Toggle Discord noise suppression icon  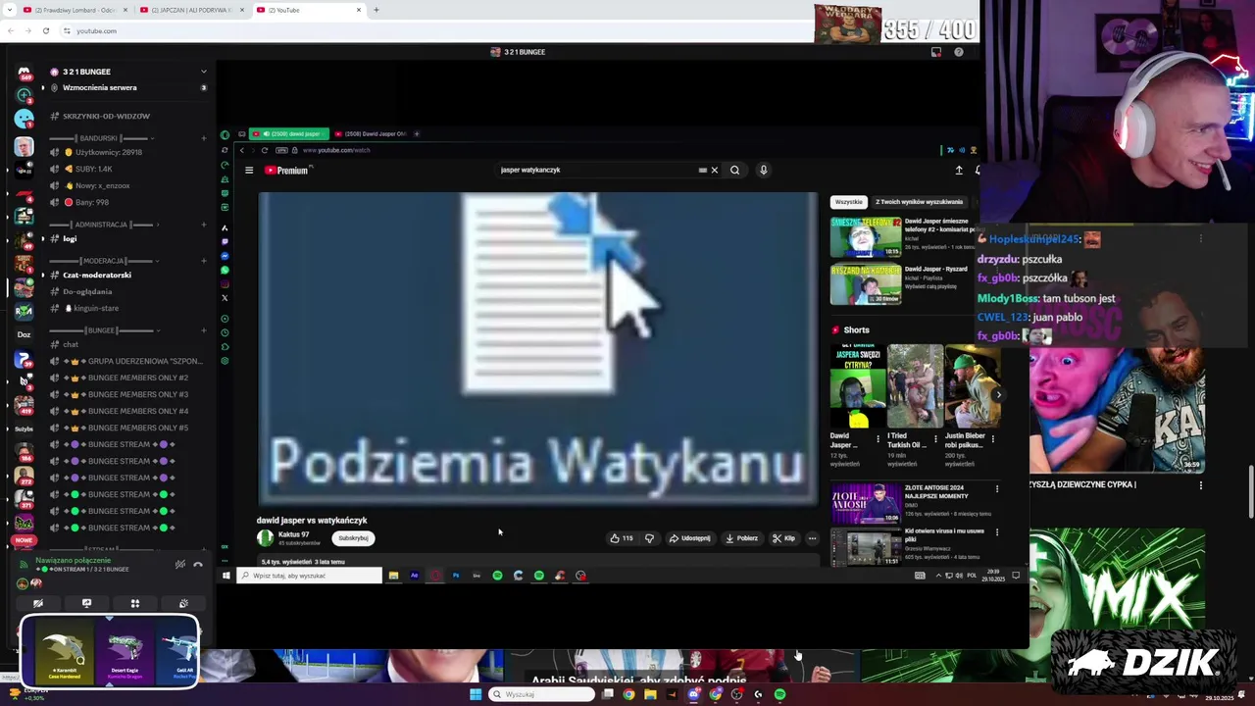(x=180, y=565)
